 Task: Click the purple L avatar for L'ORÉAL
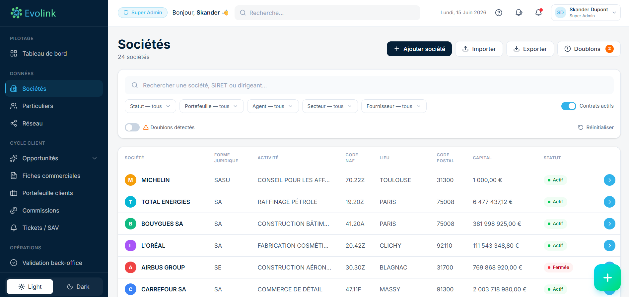coord(130,246)
